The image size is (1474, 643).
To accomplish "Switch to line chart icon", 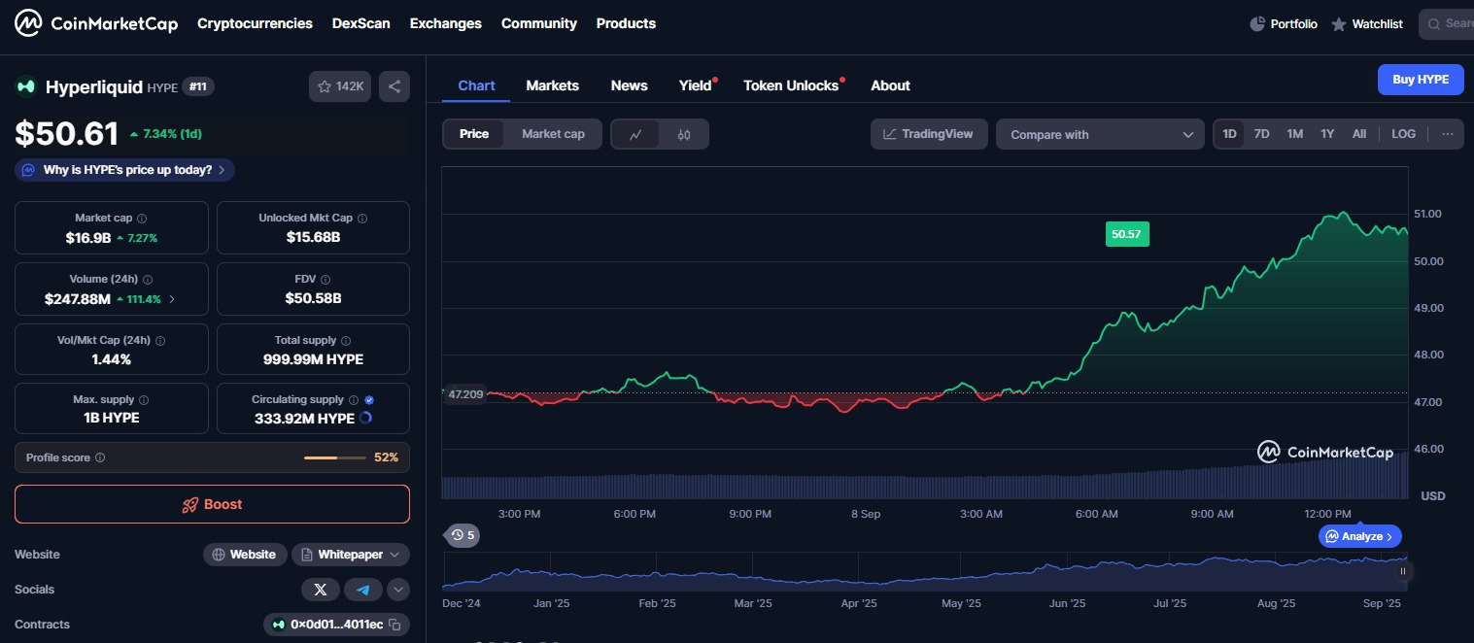I will (635, 134).
